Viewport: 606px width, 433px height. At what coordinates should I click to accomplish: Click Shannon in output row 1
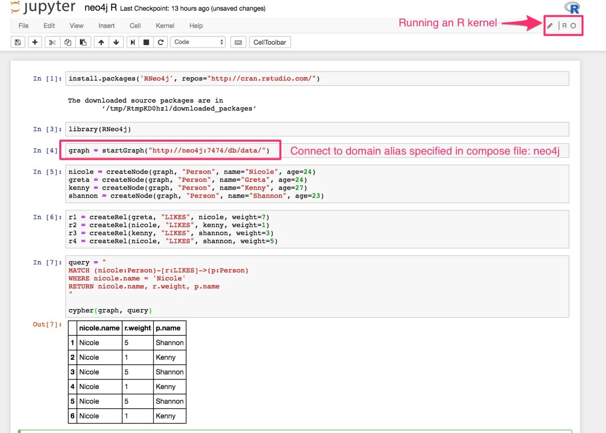pos(170,343)
